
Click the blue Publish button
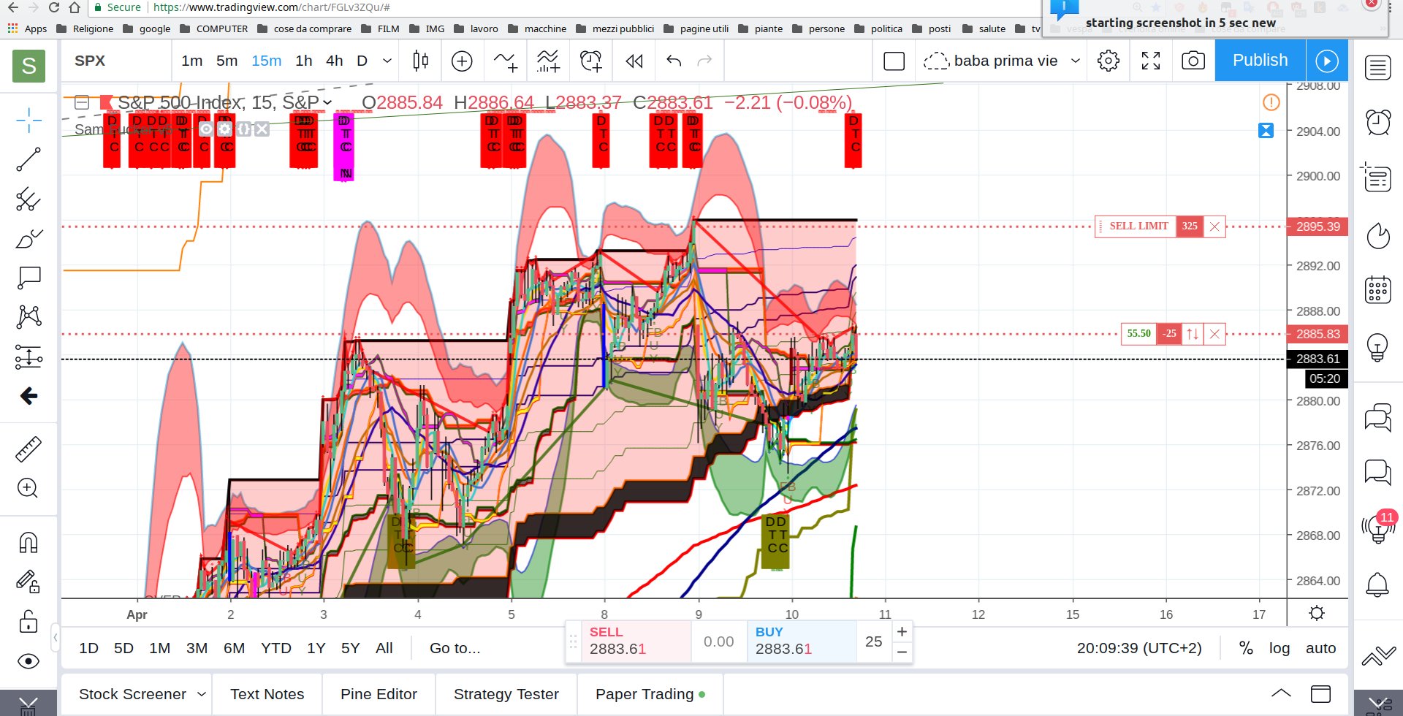coord(1261,61)
